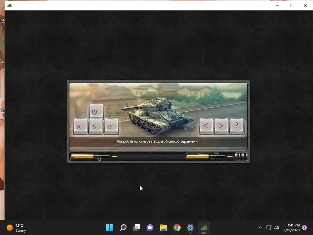
Task: Click the right angle bracket key
Action: (x=221, y=126)
